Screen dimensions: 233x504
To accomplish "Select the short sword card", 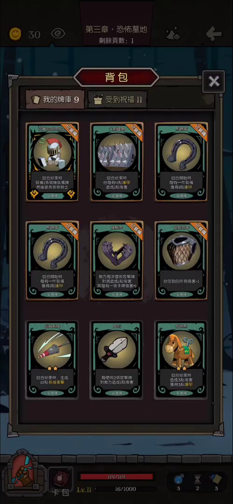I will (x=116, y=360).
